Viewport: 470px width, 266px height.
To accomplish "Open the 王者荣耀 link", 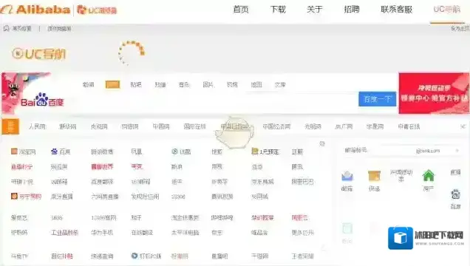I will click(302, 256).
